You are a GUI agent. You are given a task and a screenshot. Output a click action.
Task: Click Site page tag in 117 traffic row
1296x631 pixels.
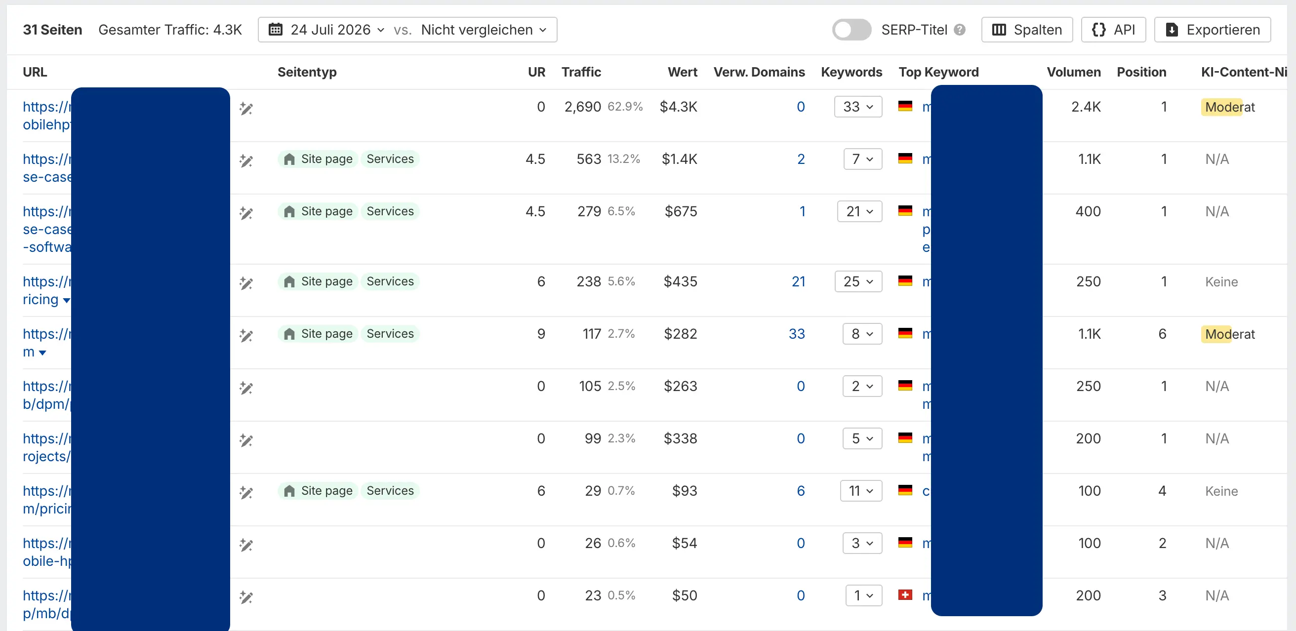(318, 334)
